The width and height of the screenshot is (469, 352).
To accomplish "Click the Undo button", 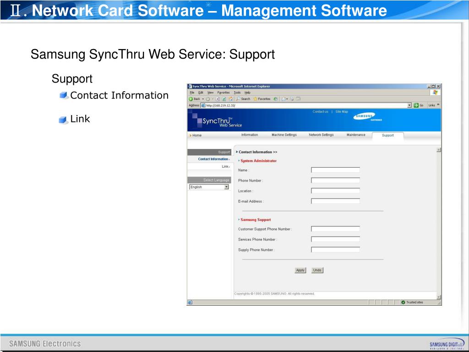I will 317,270.
